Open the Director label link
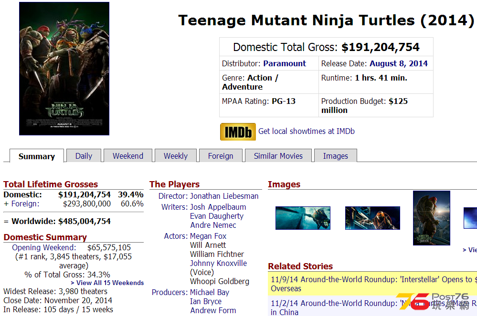 (173, 196)
